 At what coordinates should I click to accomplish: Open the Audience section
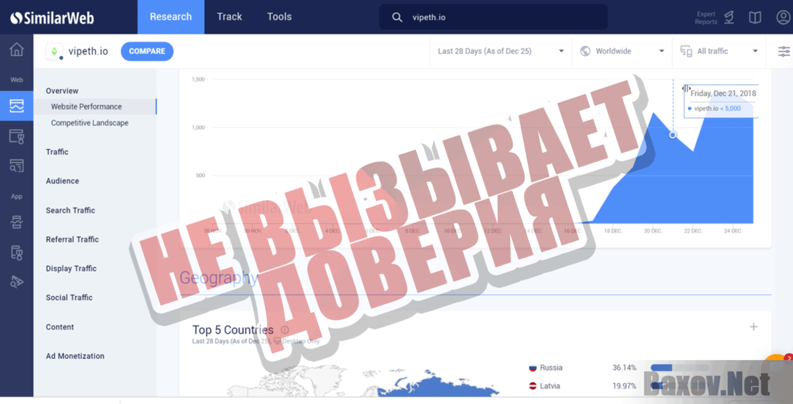[62, 181]
